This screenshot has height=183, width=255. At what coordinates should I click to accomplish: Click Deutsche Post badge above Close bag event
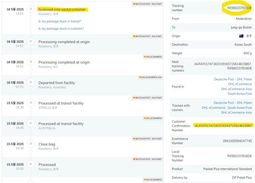[148, 138]
